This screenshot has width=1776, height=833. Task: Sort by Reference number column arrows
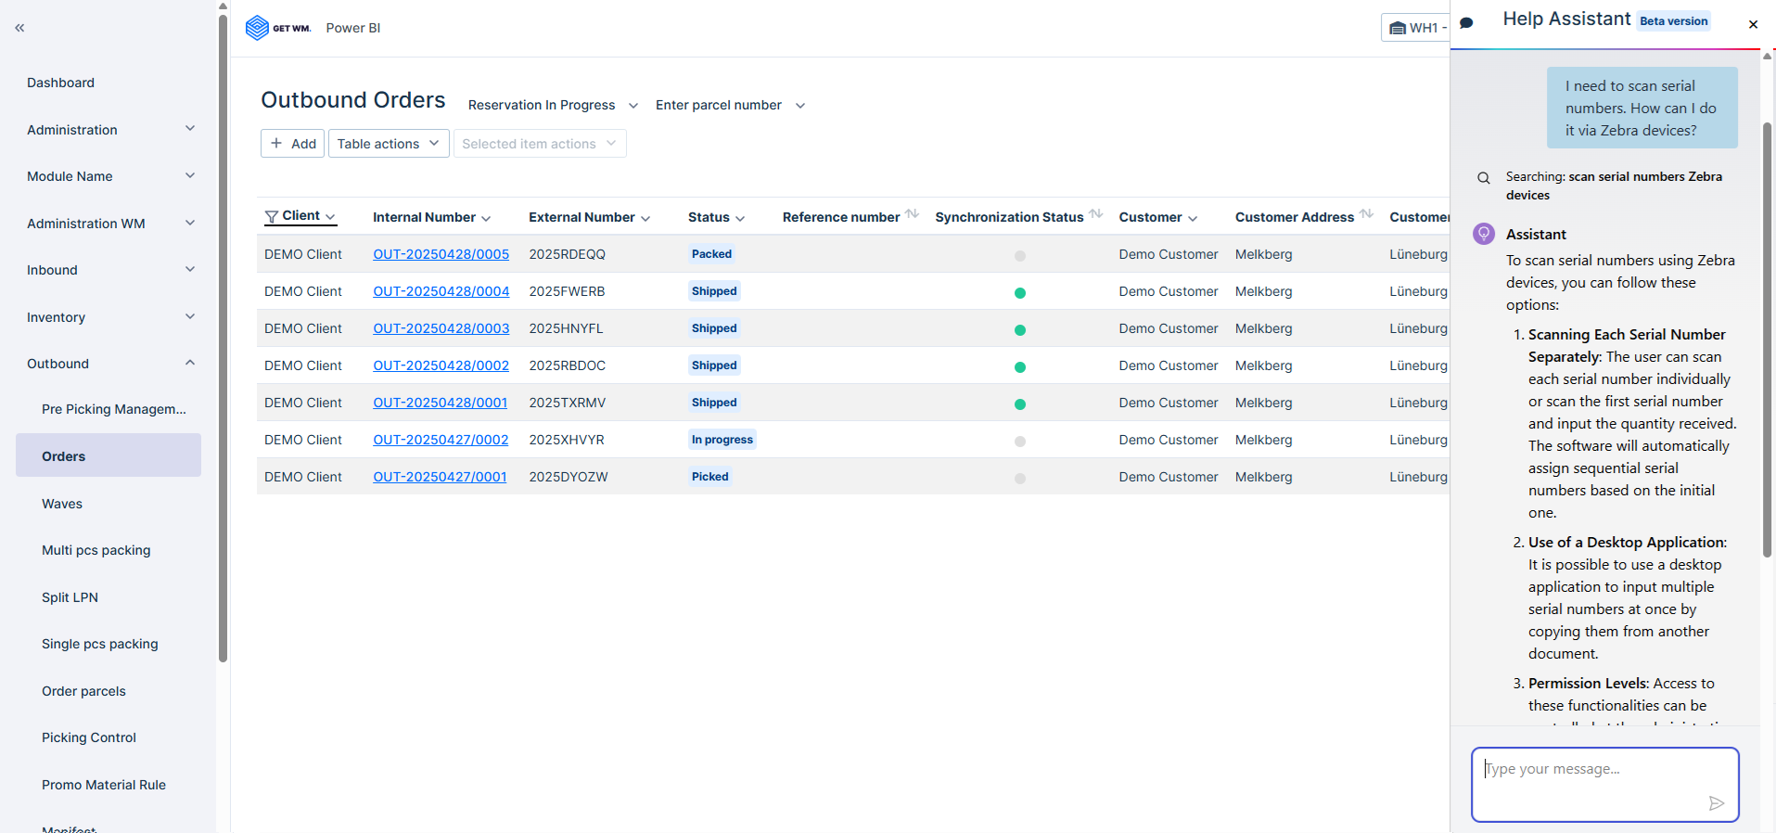(x=913, y=214)
